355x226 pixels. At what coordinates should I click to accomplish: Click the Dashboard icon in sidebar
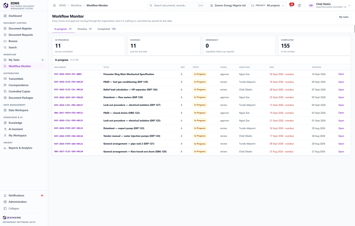pos(5,16)
